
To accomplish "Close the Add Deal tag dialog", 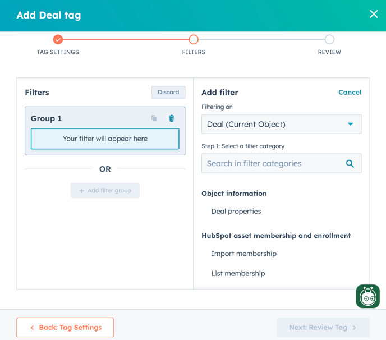I will [x=374, y=14].
